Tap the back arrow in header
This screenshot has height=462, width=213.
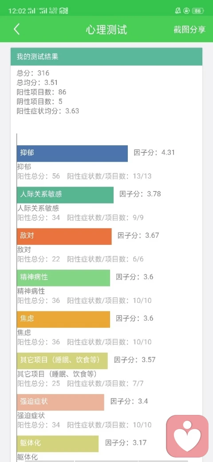click(17, 29)
